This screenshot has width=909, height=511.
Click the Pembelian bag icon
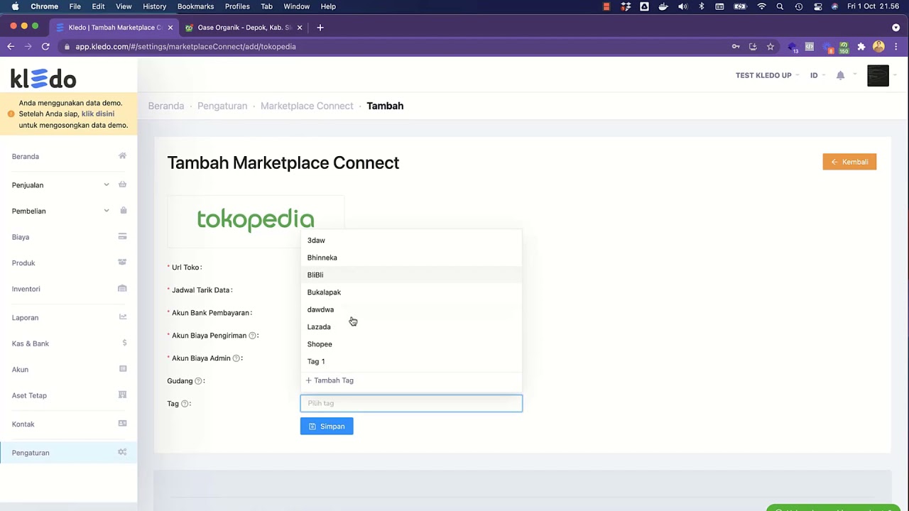123,211
